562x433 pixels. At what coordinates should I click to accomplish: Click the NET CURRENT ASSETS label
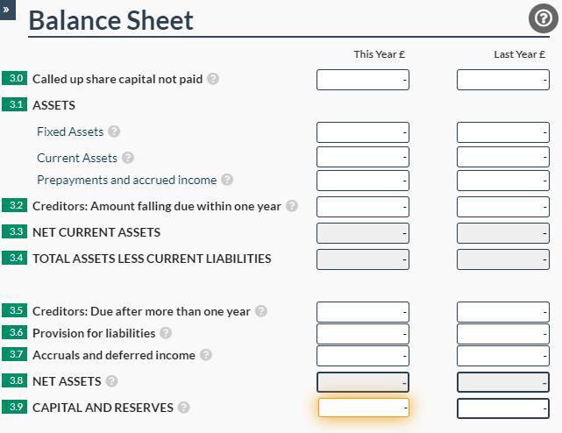[x=96, y=232]
